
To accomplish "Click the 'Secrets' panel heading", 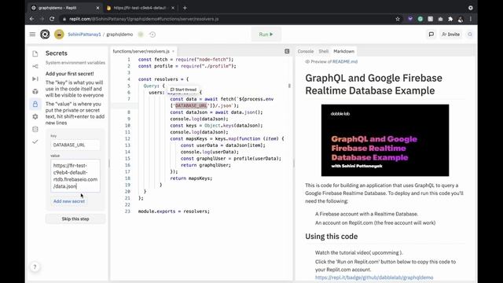I will (x=57, y=53).
